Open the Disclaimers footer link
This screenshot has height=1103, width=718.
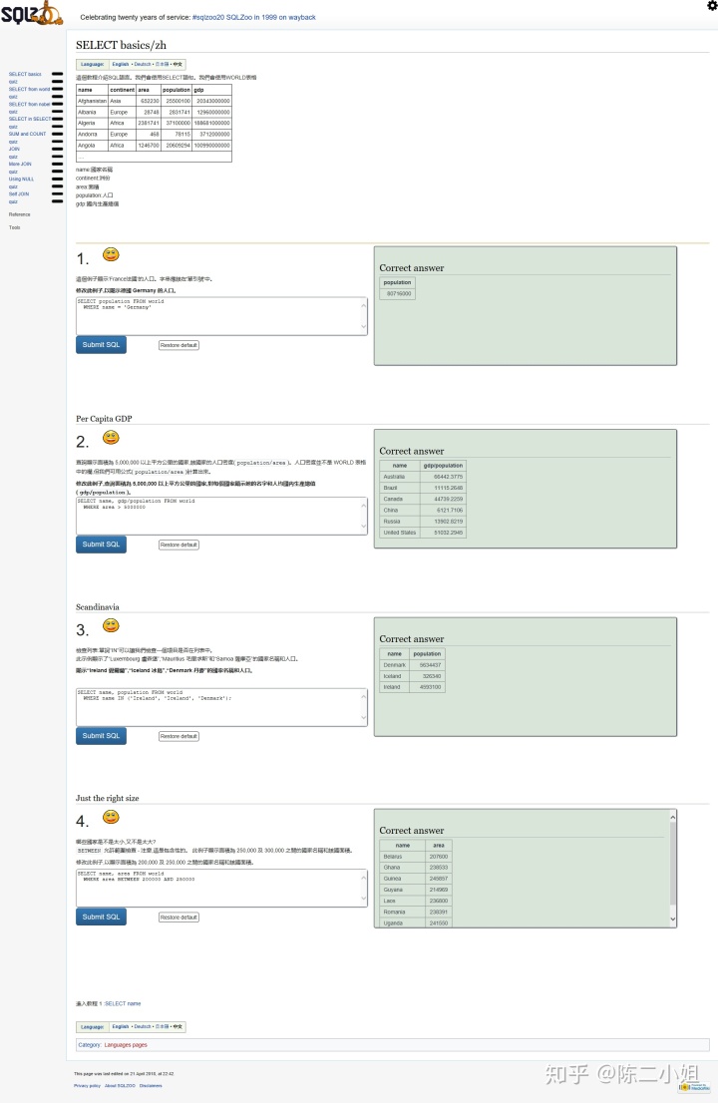(151, 1085)
